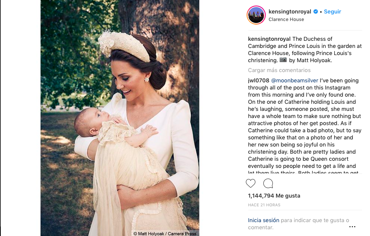The image size is (370, 236).
Task: View the 1,144,794 Me gusta likes list
Action: (x=274, y=196)
